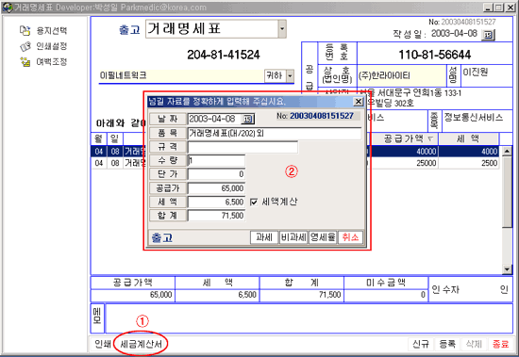Click the 세액 column header in list
Viewport: 519px width, 357px height.
(468, 138)
